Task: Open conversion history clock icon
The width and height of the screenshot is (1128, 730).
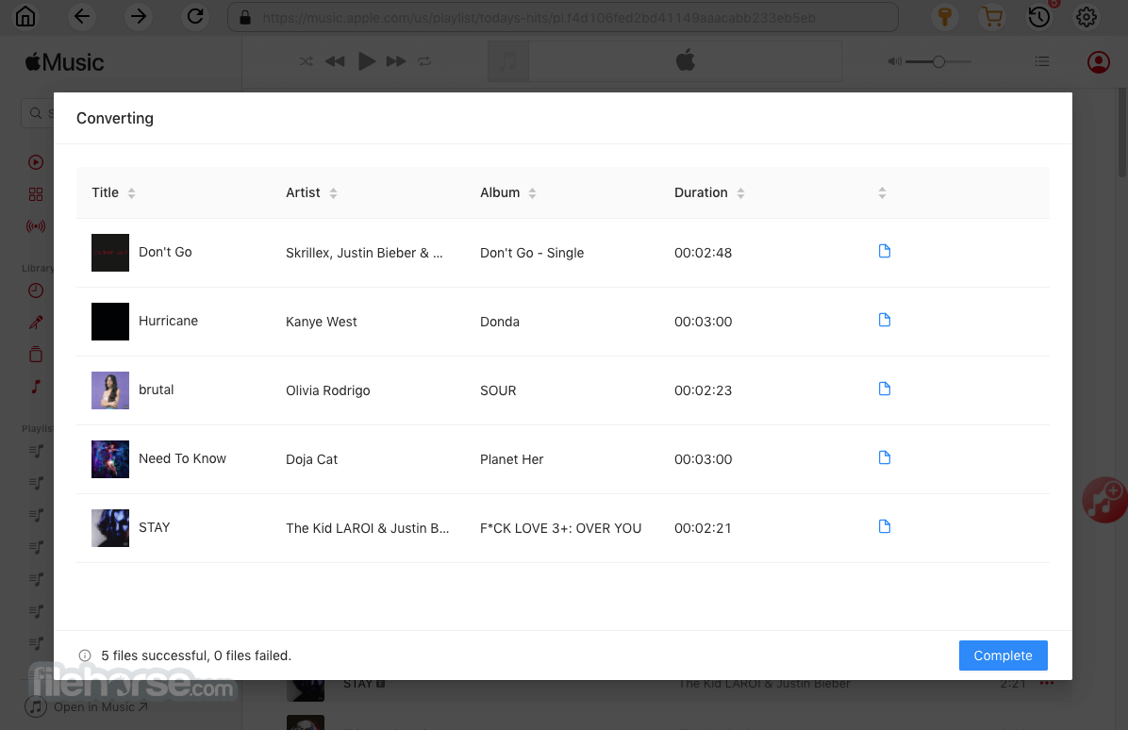Action: (x=1038, y=17)
